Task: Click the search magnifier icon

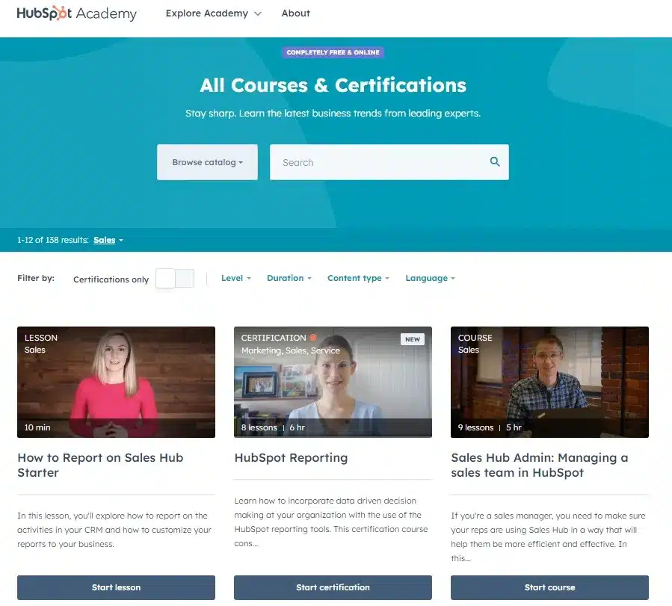Action: [x=495, y=161]
